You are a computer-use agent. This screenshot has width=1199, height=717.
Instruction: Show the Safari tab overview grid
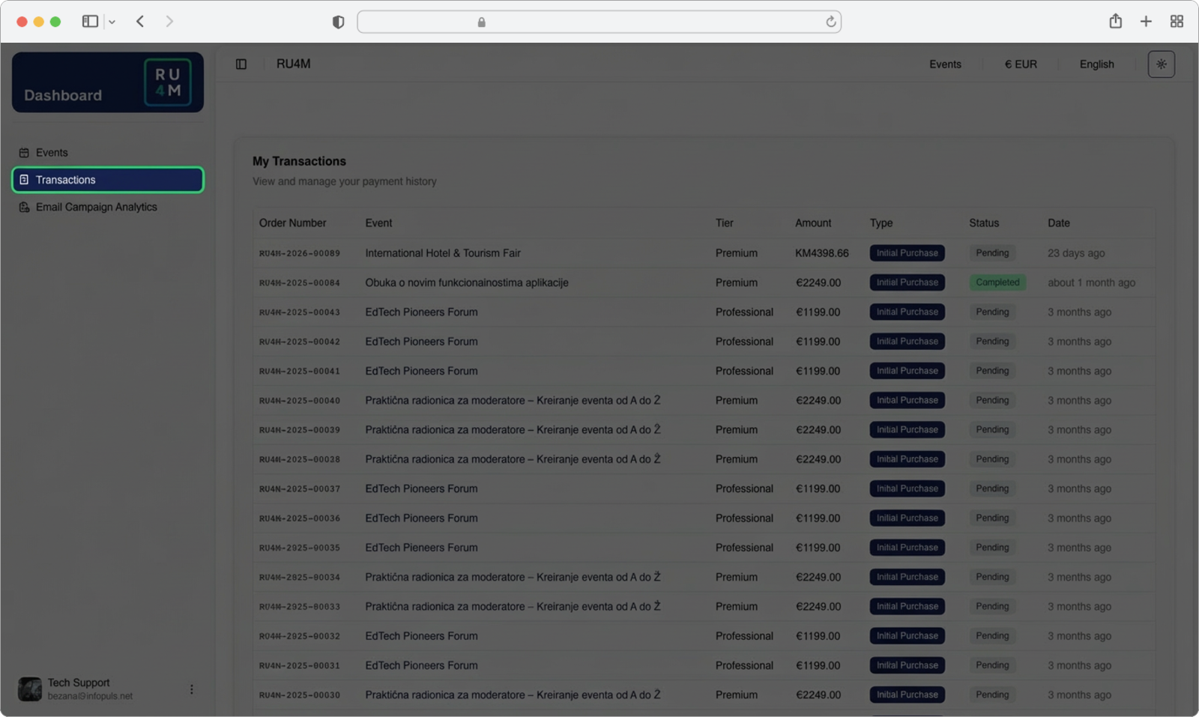tap(1177, 22)
